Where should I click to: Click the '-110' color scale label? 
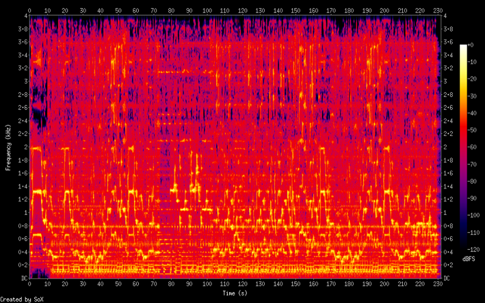pos(474,232)
